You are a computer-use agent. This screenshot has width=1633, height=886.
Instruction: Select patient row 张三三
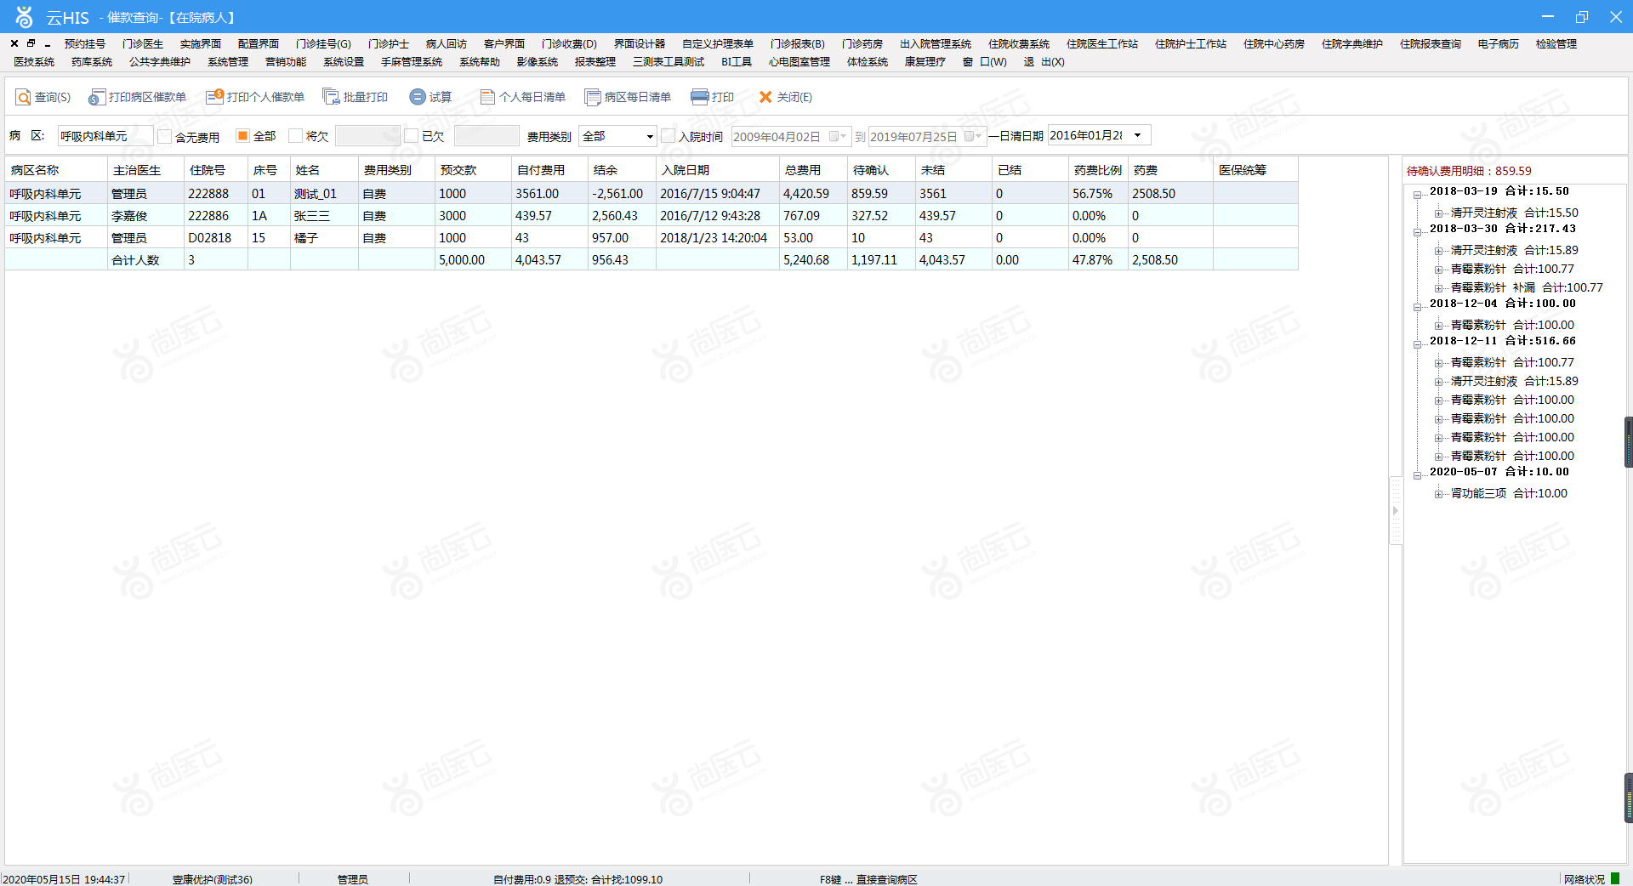pos(651,216)
